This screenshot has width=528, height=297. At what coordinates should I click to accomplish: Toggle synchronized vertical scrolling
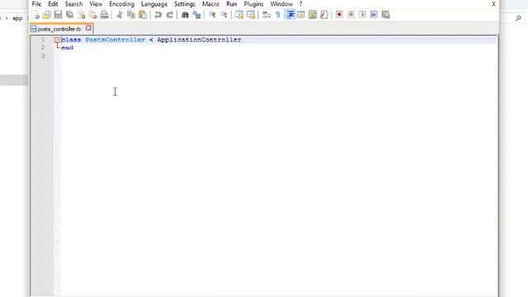pyautogui.click(x=239, y=15)
